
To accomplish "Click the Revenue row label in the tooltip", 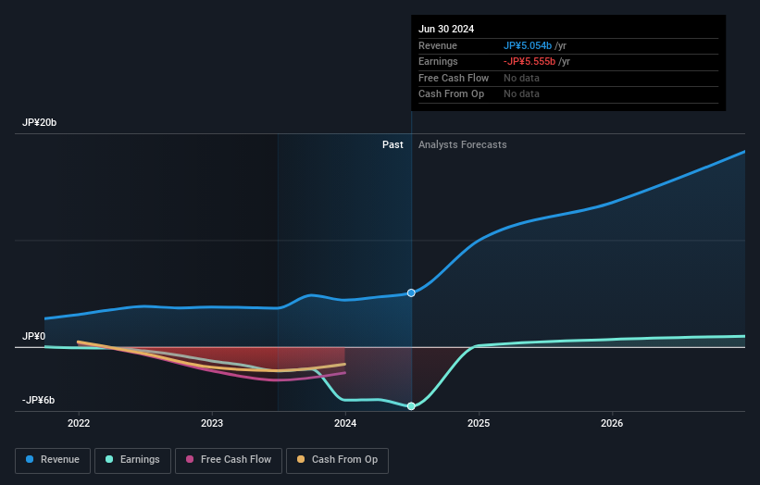I will 438,45.
